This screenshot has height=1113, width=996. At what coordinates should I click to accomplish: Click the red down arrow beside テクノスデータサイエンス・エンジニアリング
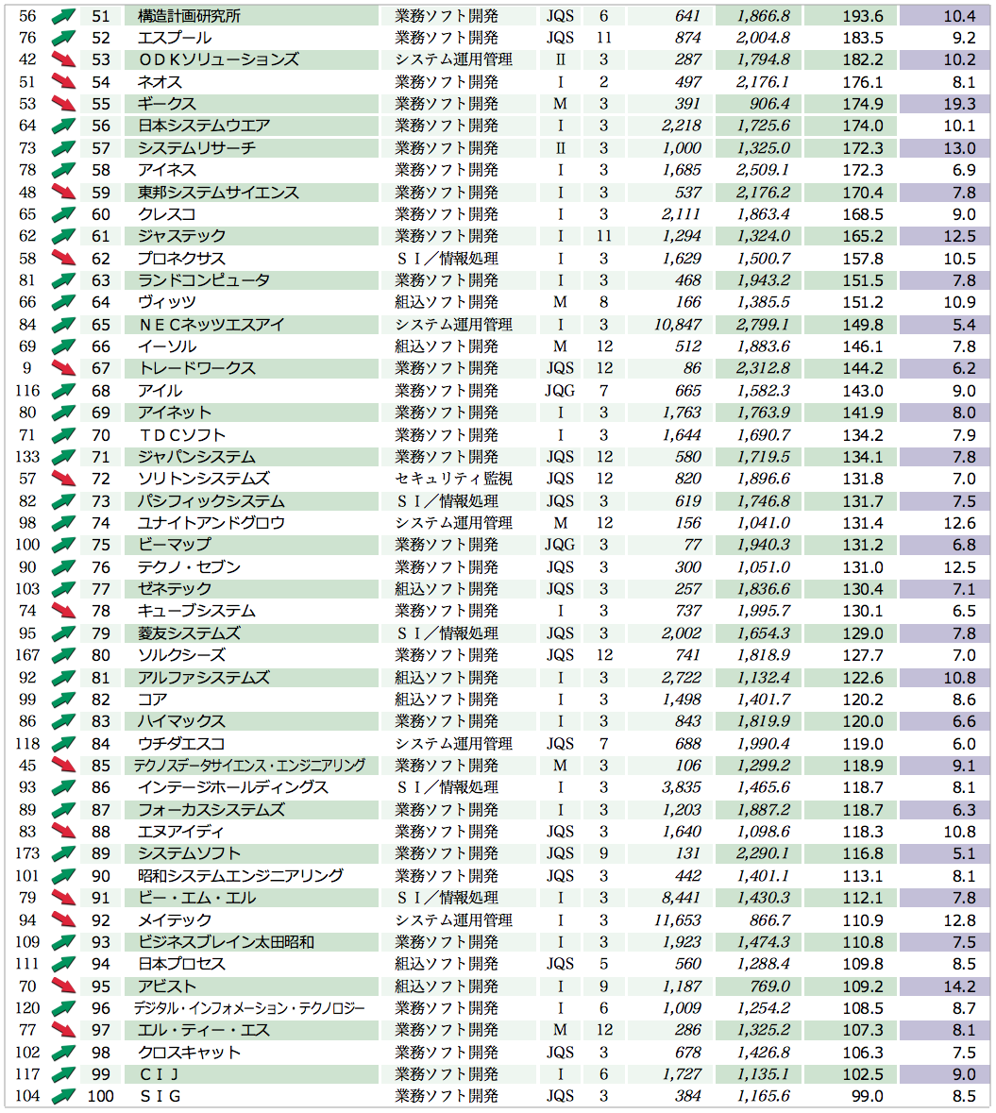[63, 766]
